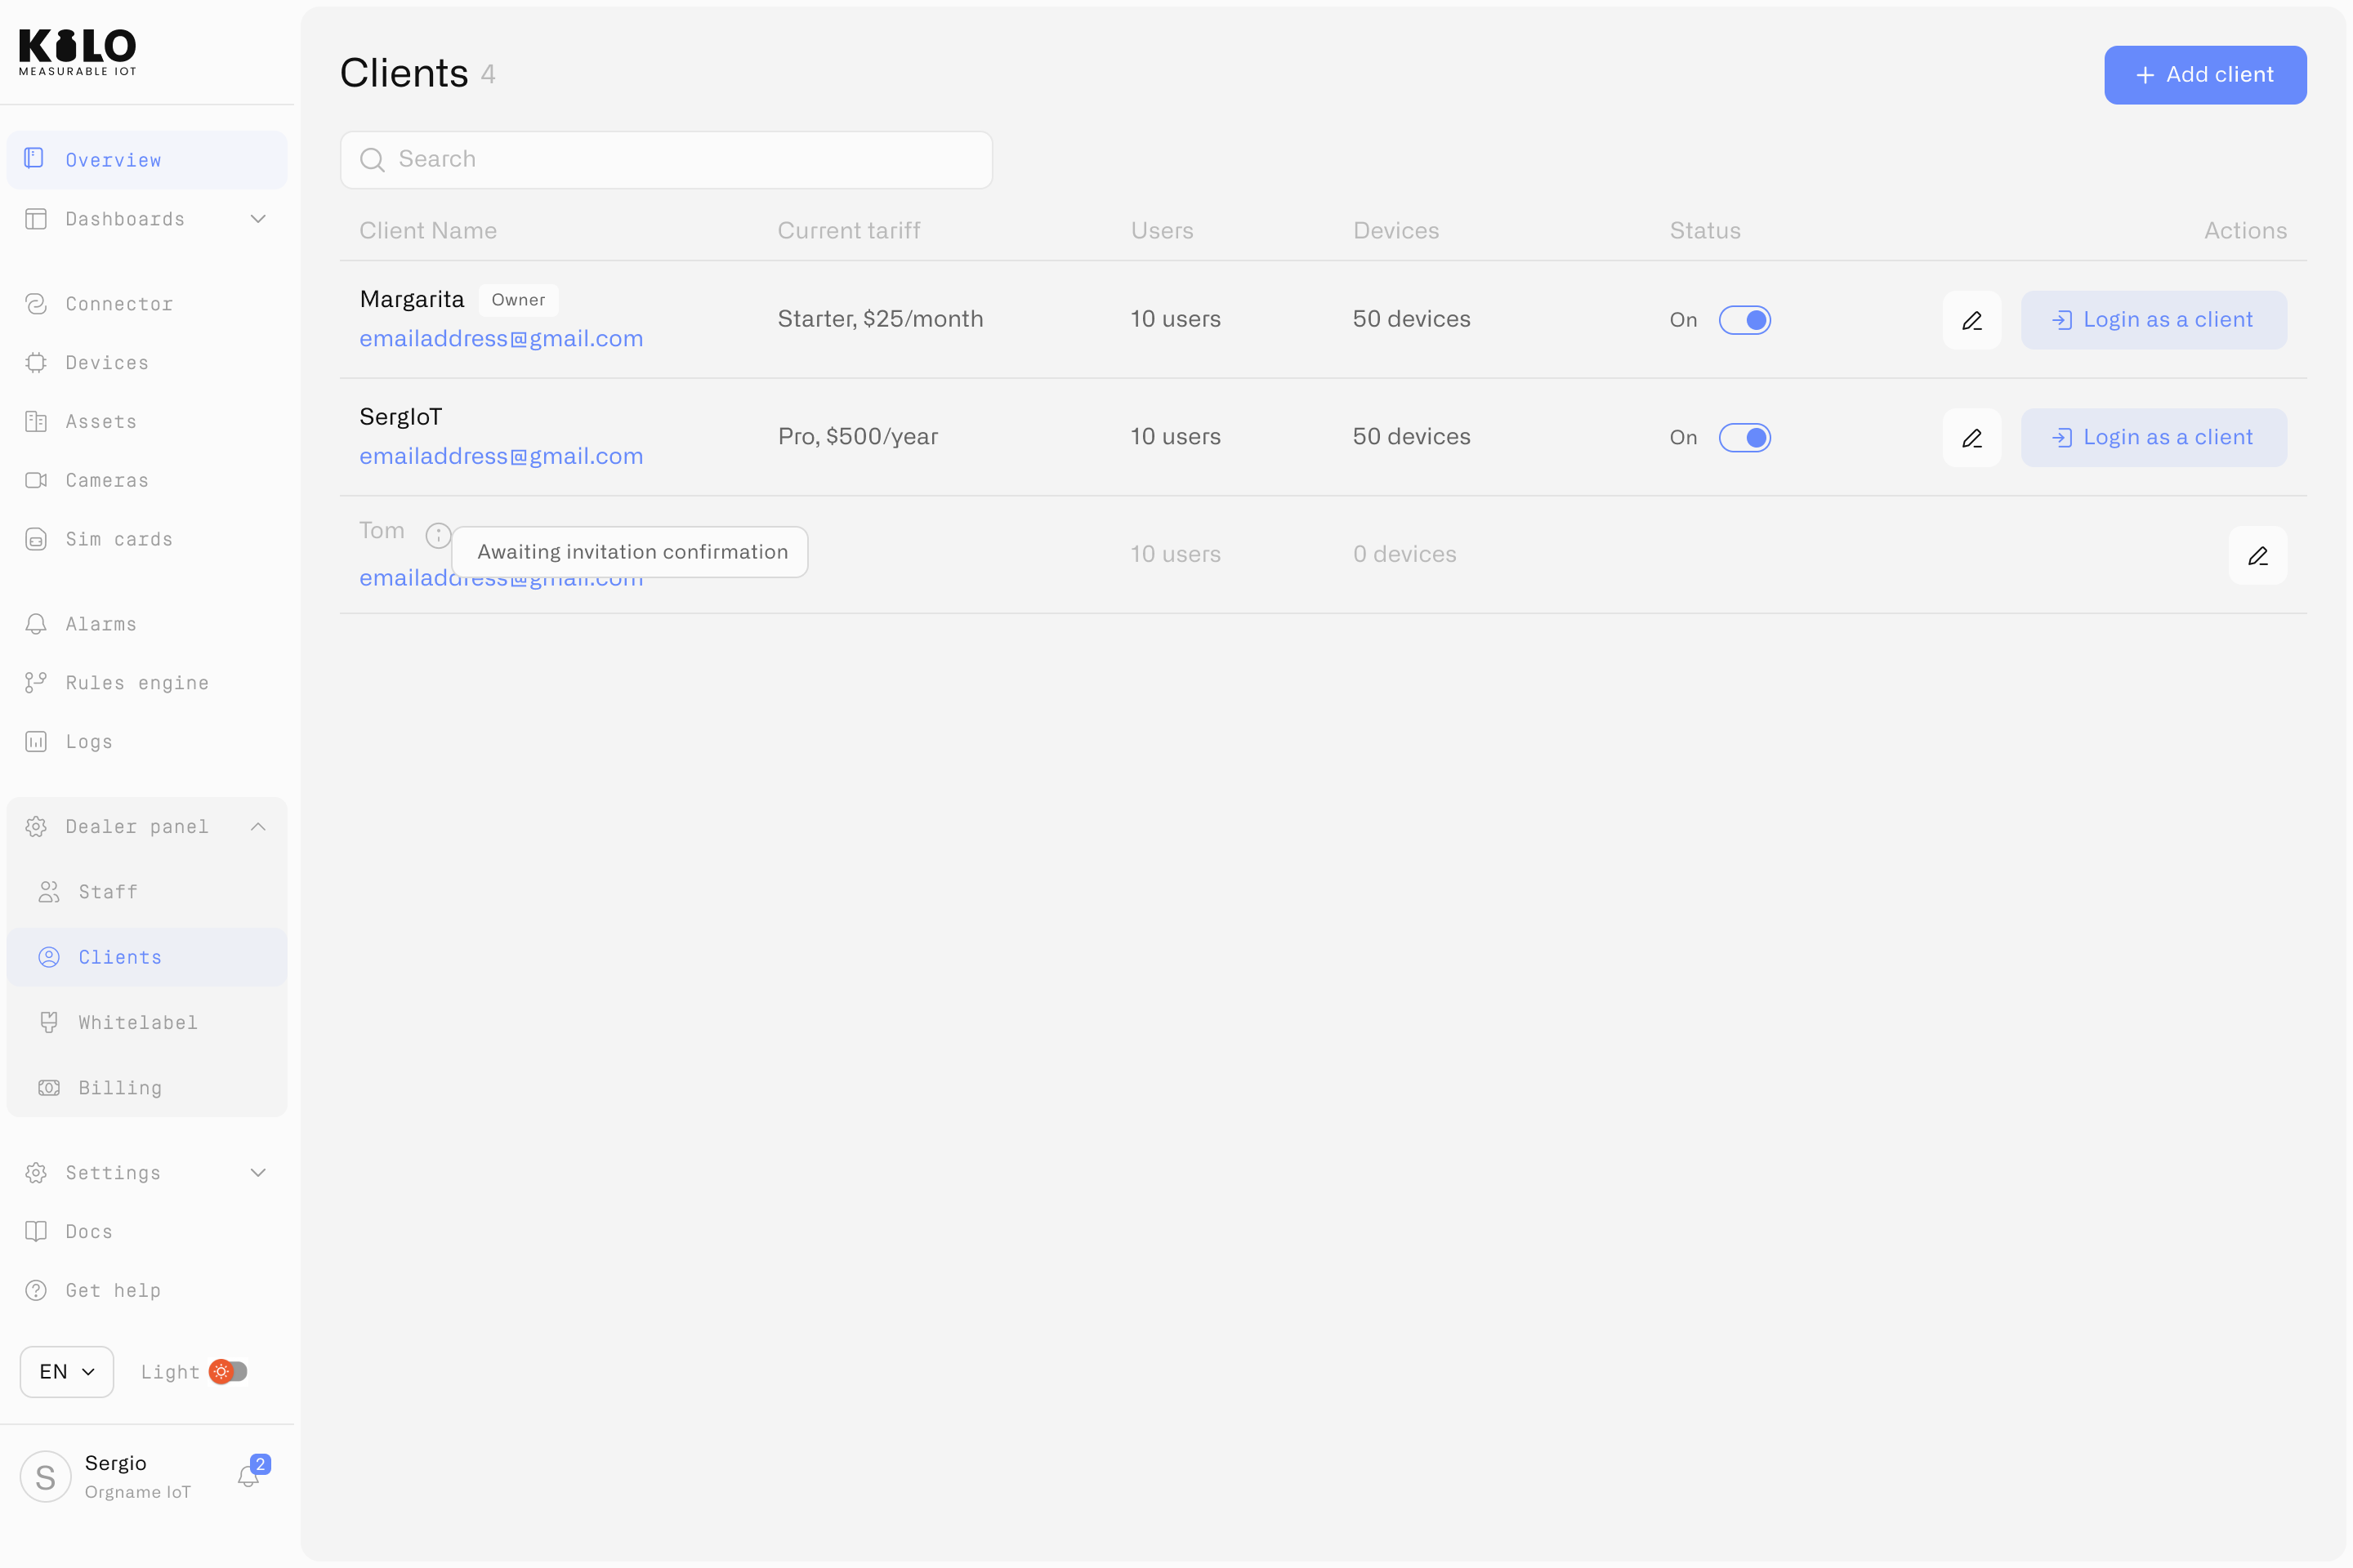This screenshot has height=1568, width=2353.
Task: Click the Docs book icon
Action: coord(36,1232)
